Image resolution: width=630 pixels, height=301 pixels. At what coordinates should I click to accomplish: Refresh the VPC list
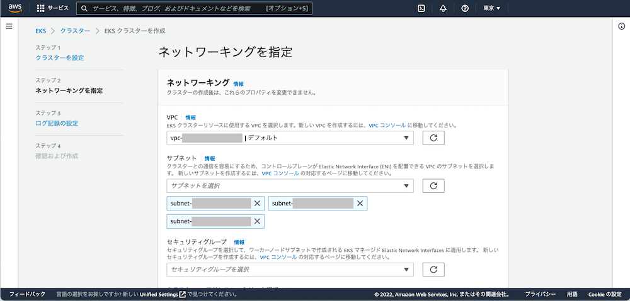tap(433, 138)
